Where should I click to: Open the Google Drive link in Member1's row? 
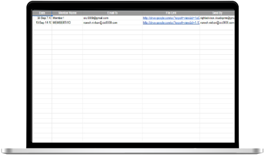[x=171, y=18]
